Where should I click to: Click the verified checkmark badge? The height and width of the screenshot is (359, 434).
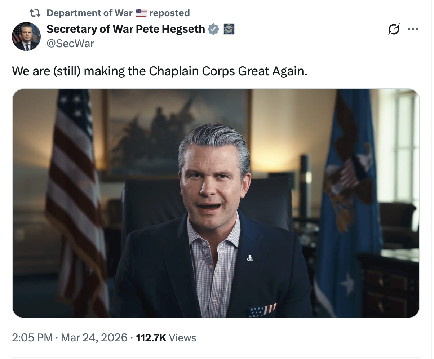pos(214,29)
